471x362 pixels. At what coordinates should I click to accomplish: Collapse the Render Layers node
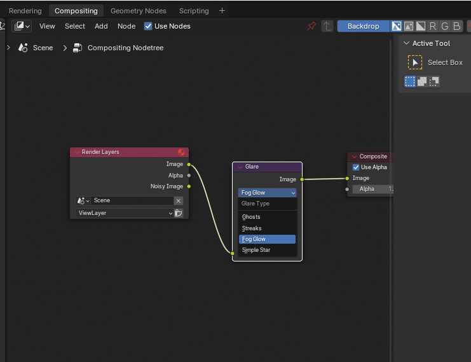tap(77, 152)
